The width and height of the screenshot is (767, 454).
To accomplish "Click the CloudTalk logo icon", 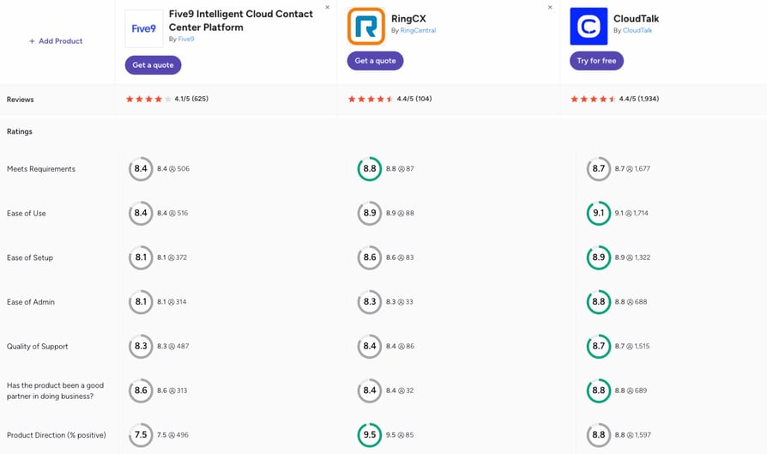I will (589, 26).
